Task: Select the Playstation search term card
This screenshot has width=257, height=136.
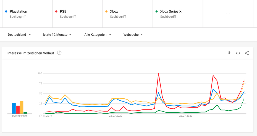Action: point(27,14)
